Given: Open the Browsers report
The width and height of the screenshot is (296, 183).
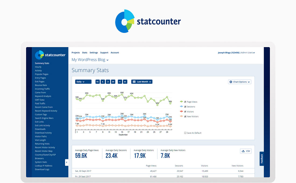Looking at the screenshot, I should pos(39,159).
